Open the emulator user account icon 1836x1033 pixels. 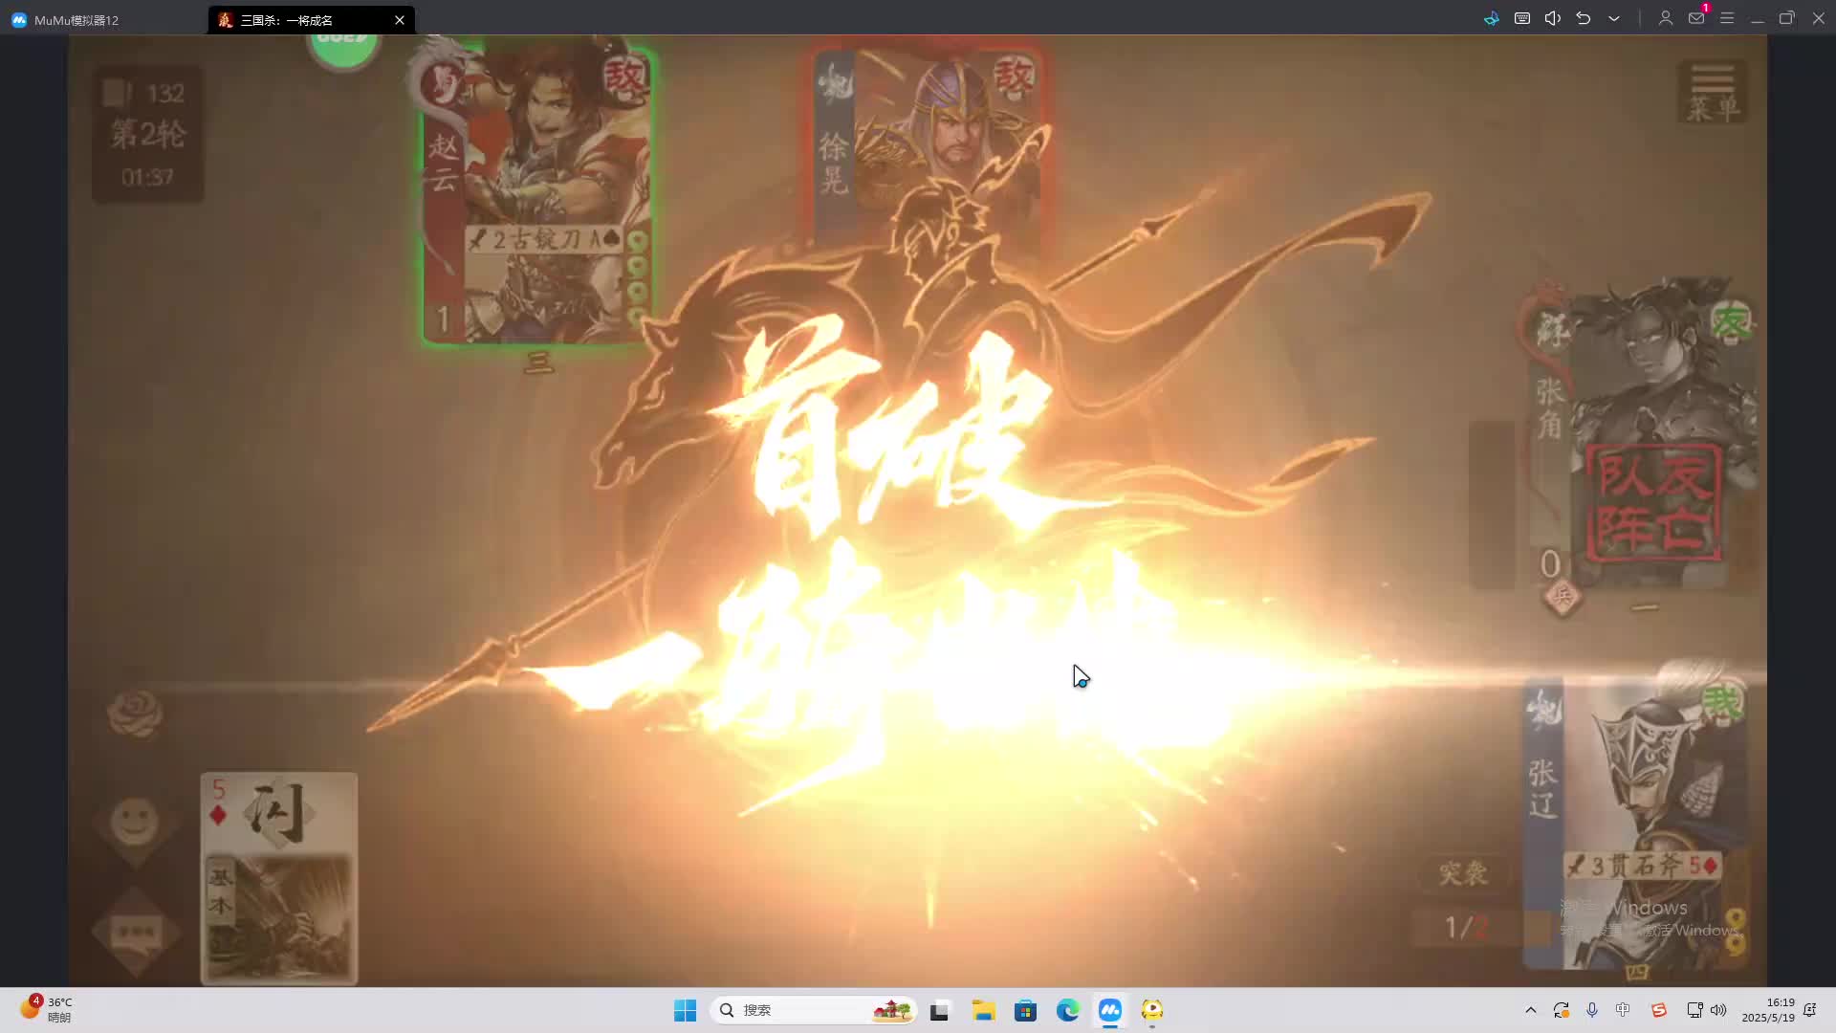click(x=1665, y=18)
